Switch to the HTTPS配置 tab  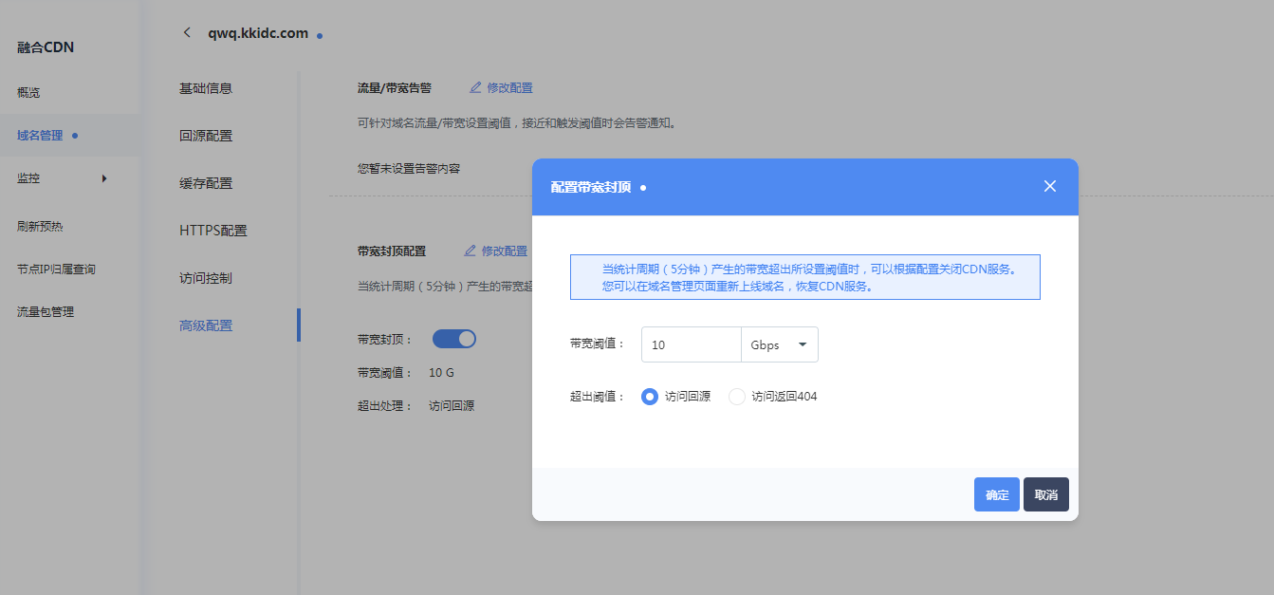click(212, 231)
